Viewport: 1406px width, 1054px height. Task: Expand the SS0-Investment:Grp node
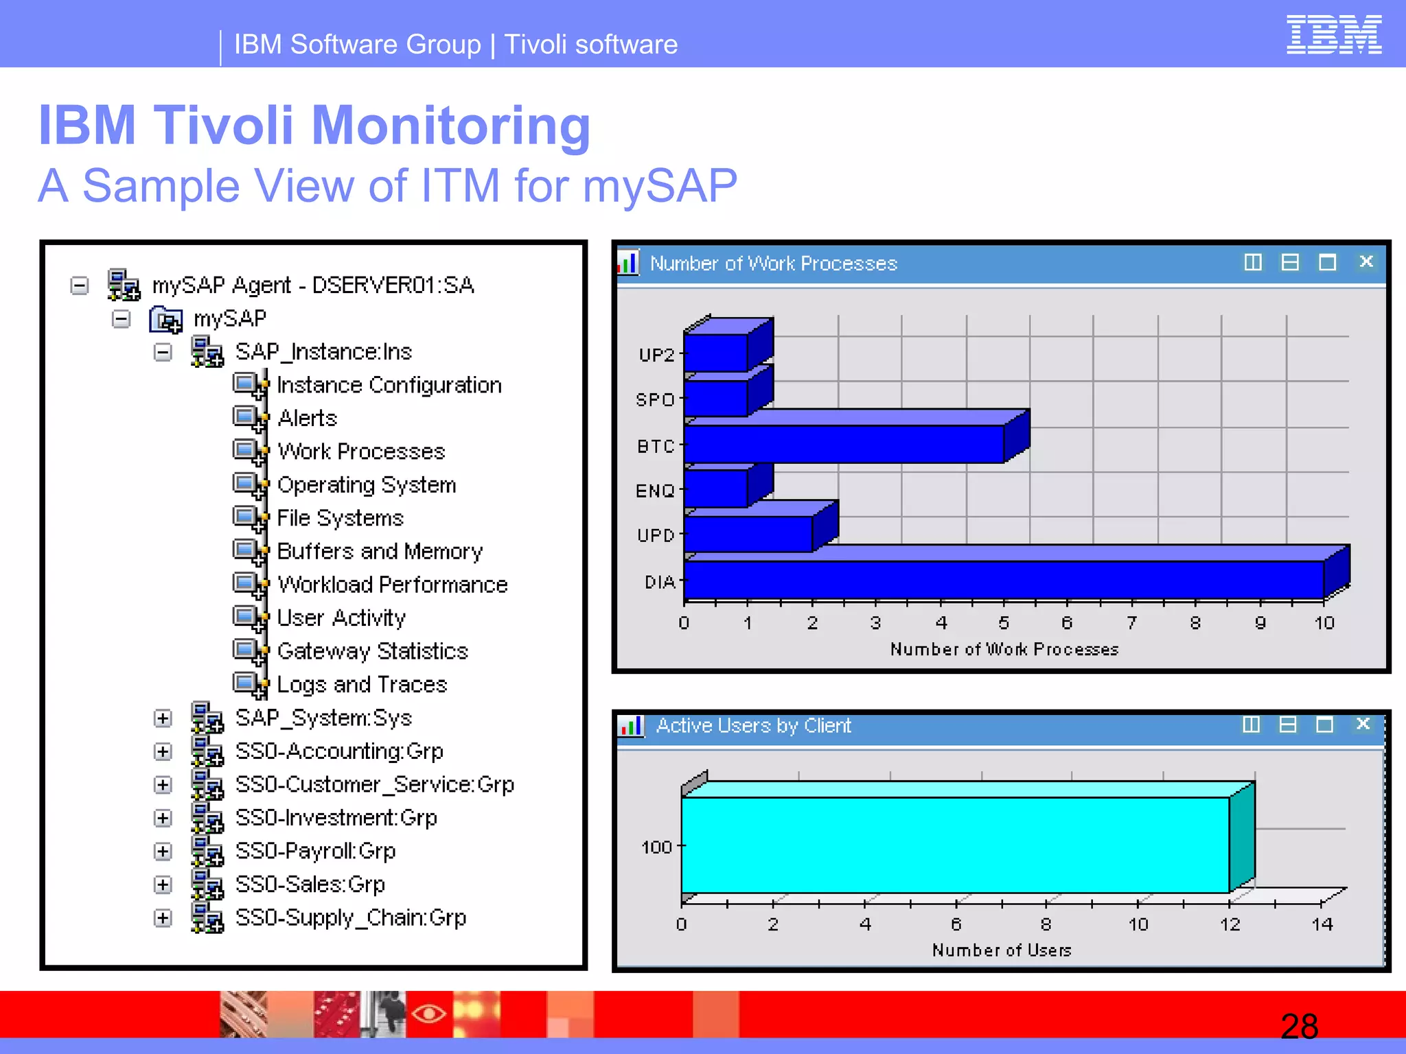pyautogui.click(x=163, y=818)
